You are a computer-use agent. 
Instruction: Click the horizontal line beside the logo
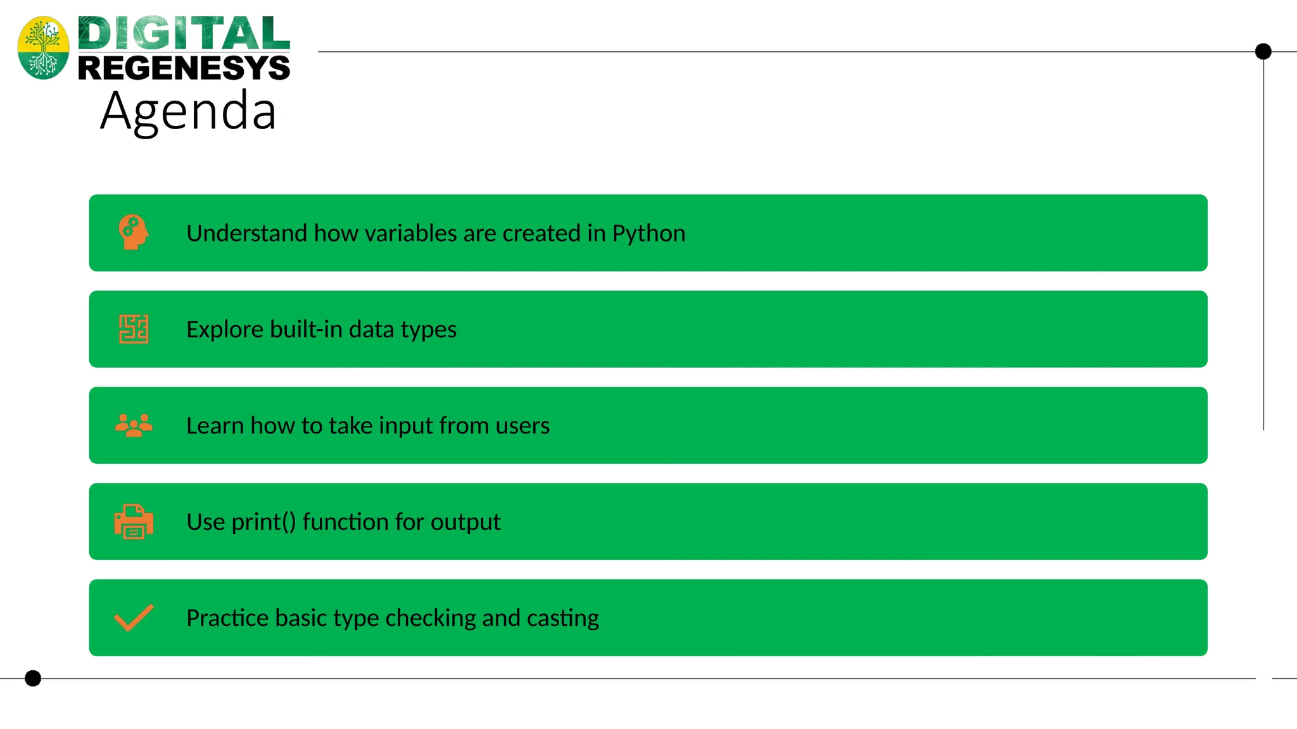tap(786, 51)
